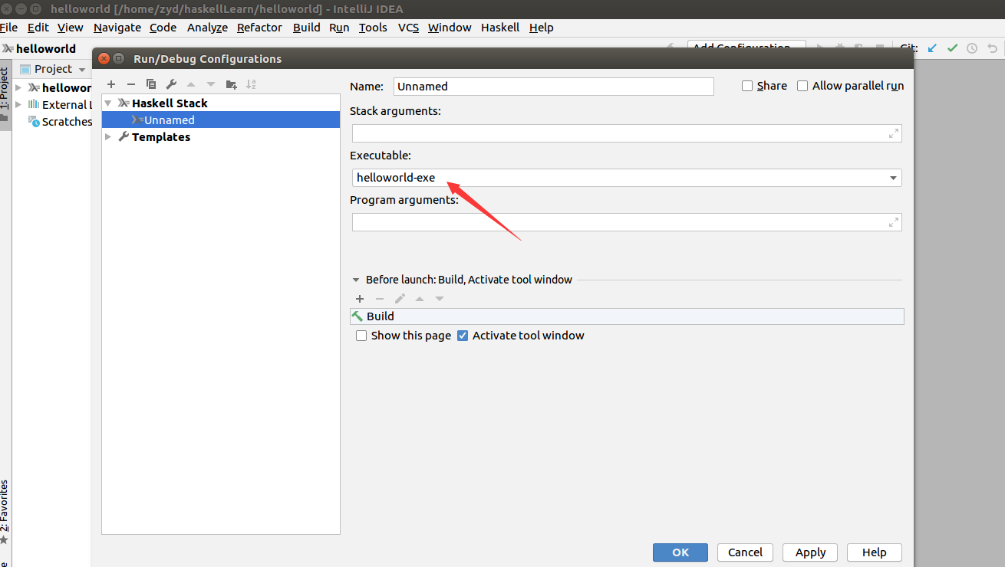Click the Cancel button
The height and width of the screenshot is (567, 1005).
(745, 552)
